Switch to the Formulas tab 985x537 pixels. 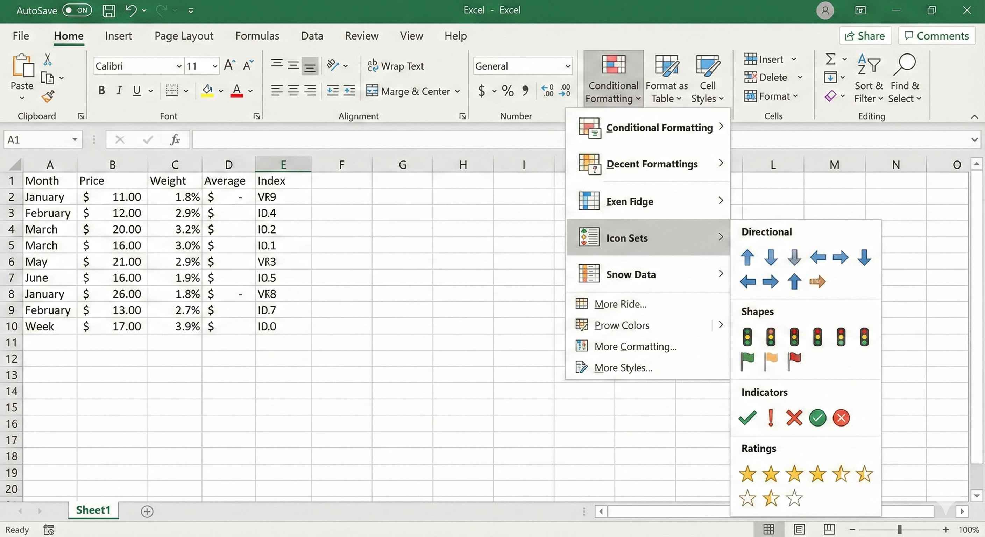257,36
